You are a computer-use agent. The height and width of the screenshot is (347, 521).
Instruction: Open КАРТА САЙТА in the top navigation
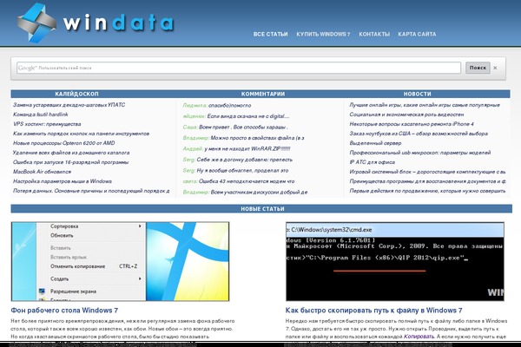click(417, 34)
